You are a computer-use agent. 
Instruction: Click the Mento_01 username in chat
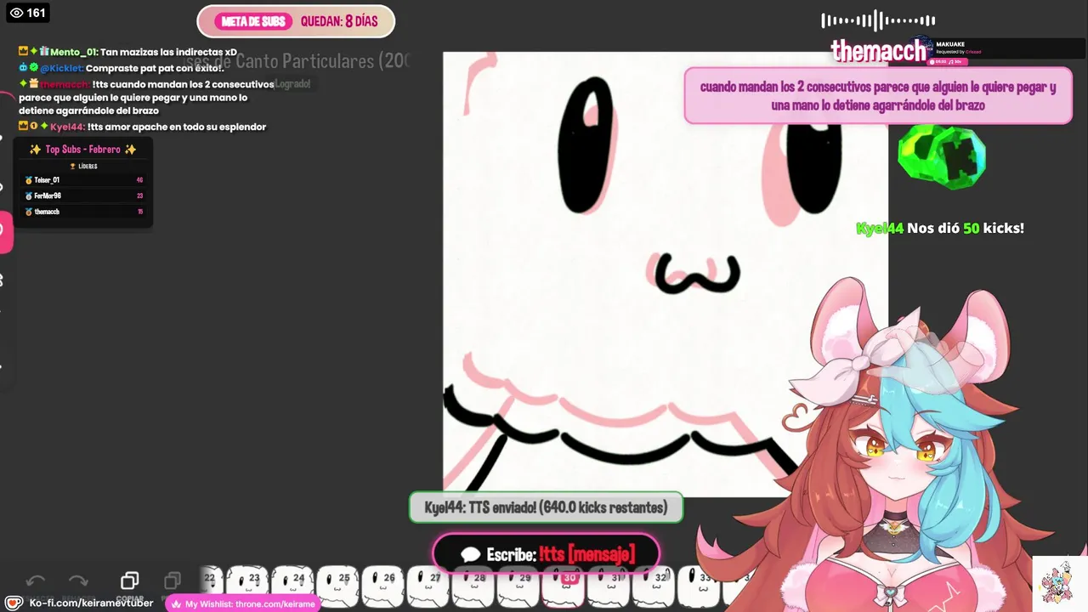tap(73, 52)
